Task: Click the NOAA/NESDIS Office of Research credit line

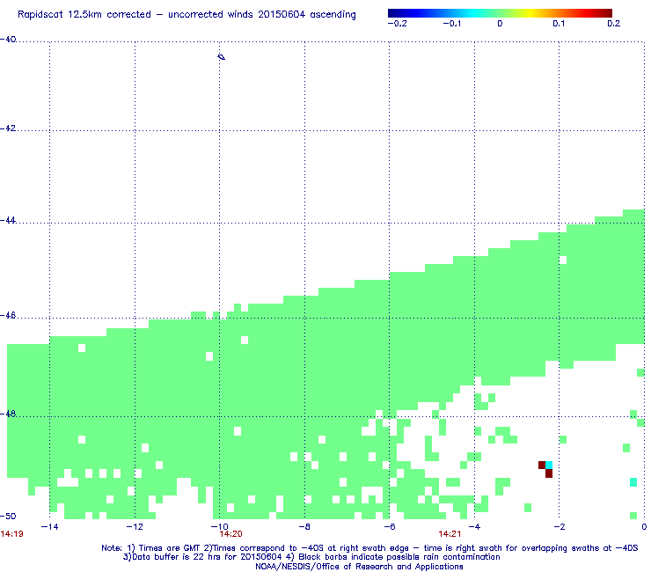Action: tap(359, 567)
